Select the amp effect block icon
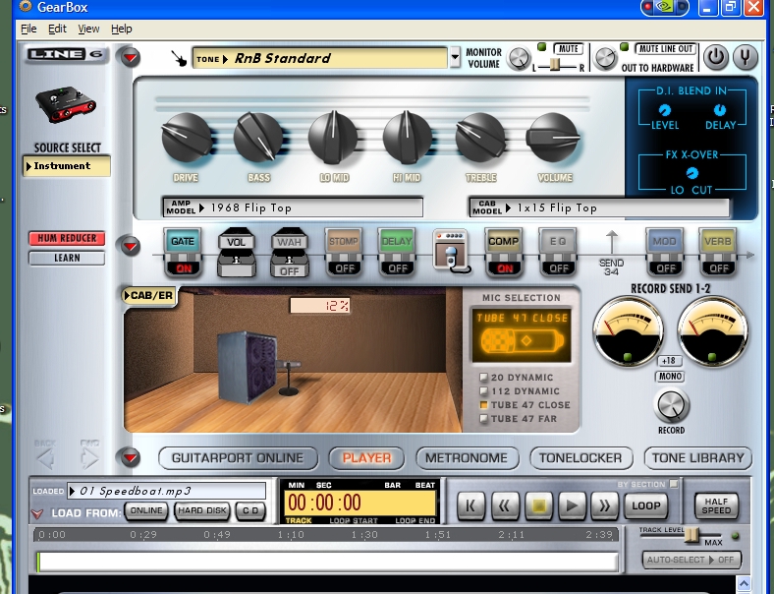The image size is (774, 594). tap(451, 251)
